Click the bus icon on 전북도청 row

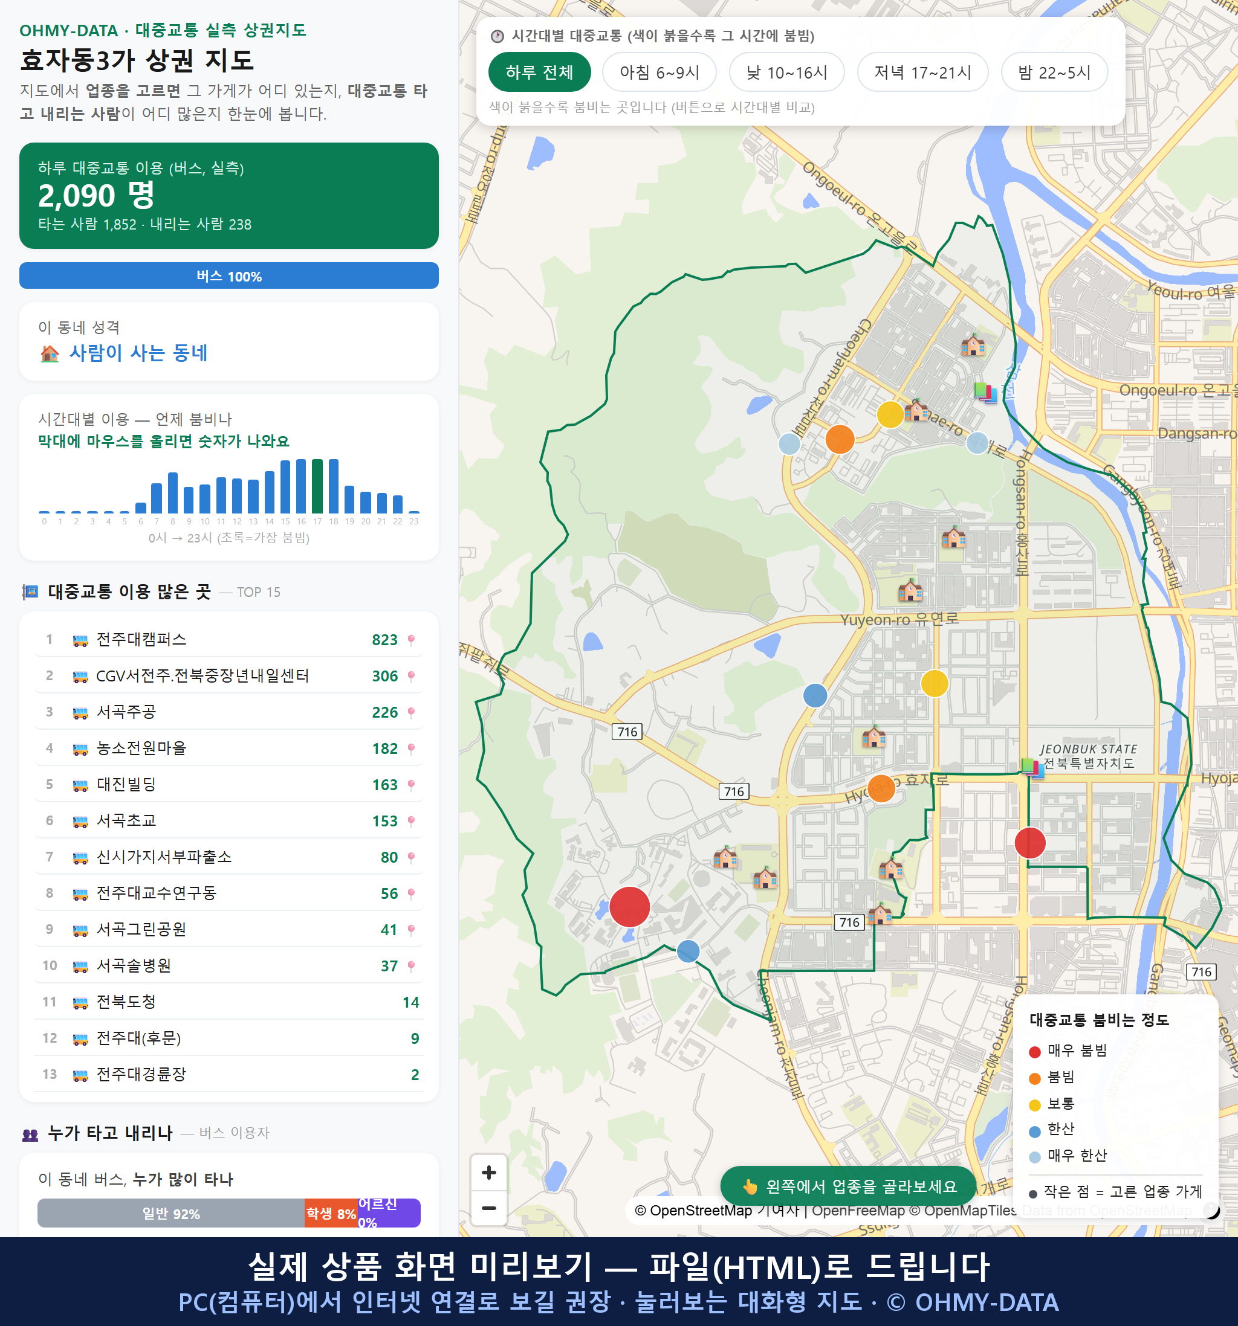[80, 1003]
